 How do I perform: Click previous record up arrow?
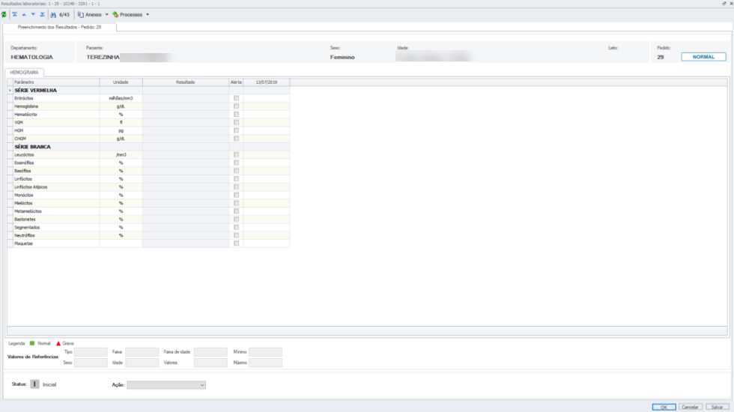click(x=24, y=14)
